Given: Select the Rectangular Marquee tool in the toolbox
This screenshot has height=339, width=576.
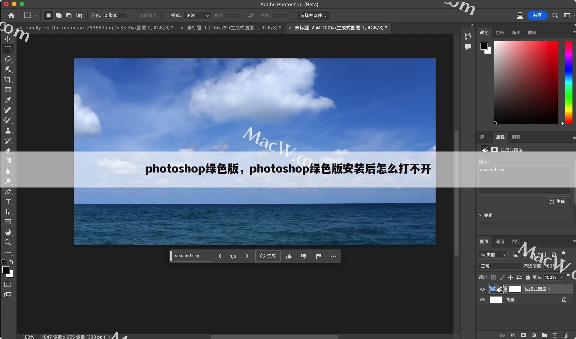Looking at the screenshot, I should pos(8,49).
